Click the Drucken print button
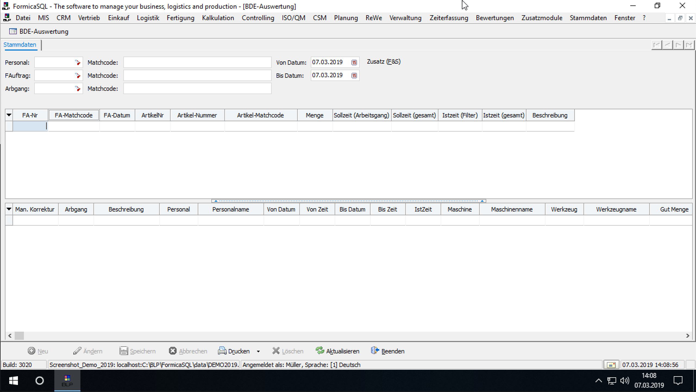696x392 pixels. click(234, 351)
